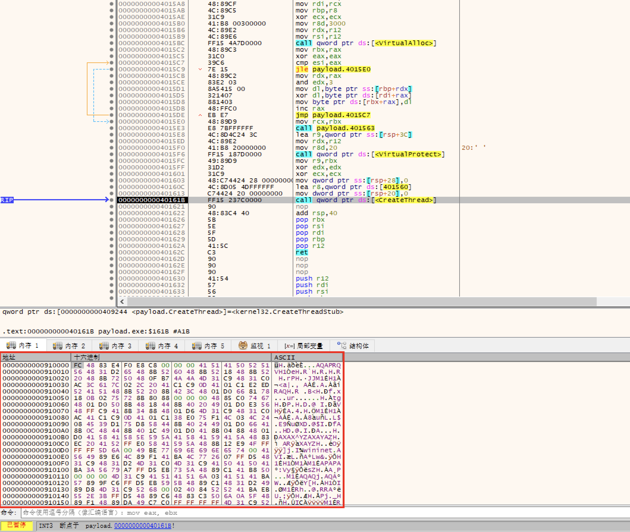Click the 内存 1 tab bus icon
The height and width of the screenshot is (532, 630).
[11, 346]
